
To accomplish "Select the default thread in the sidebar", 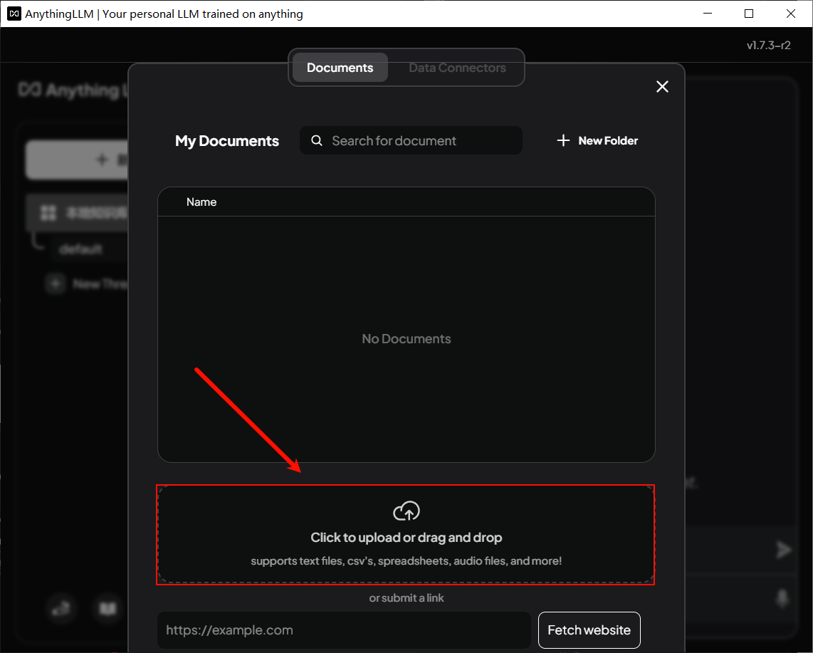I will (x=81, y=249).
